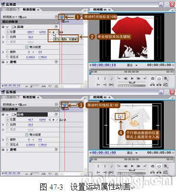Select 时间线 01 tab in the red T-shirt monitor
The image size is (176, 193).
(100, 10)
